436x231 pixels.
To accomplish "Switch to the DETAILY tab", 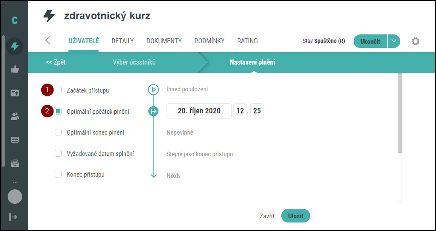I will [x=122, y=41].
